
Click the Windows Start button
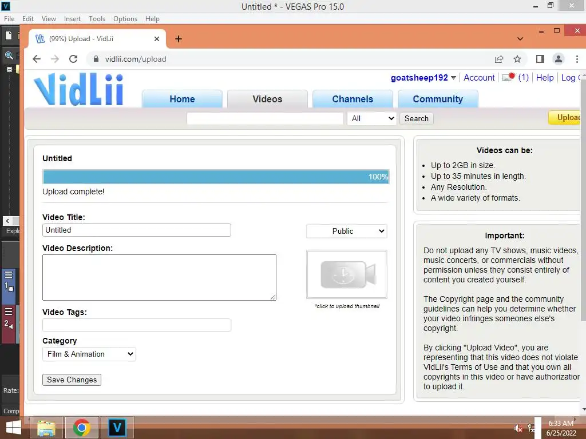coord(14,428)
